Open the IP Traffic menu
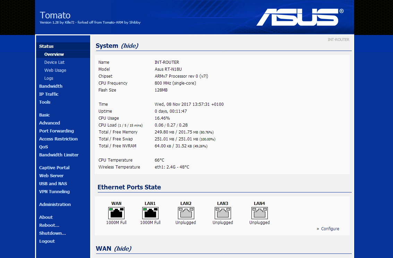393x258 pixels. tap(49, 94)
